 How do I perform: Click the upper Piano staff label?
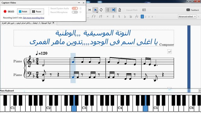click(x=18, y=61)
